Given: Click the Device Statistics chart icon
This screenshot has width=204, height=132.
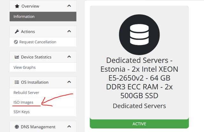Looking at the screenshot, I should pos(17,57).
